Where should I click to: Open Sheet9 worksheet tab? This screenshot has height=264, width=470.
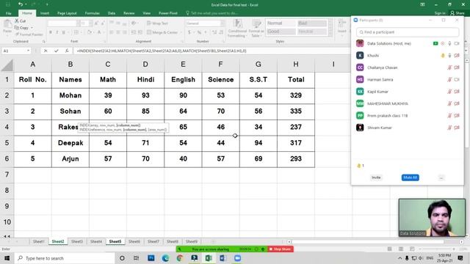pos(192,241)
